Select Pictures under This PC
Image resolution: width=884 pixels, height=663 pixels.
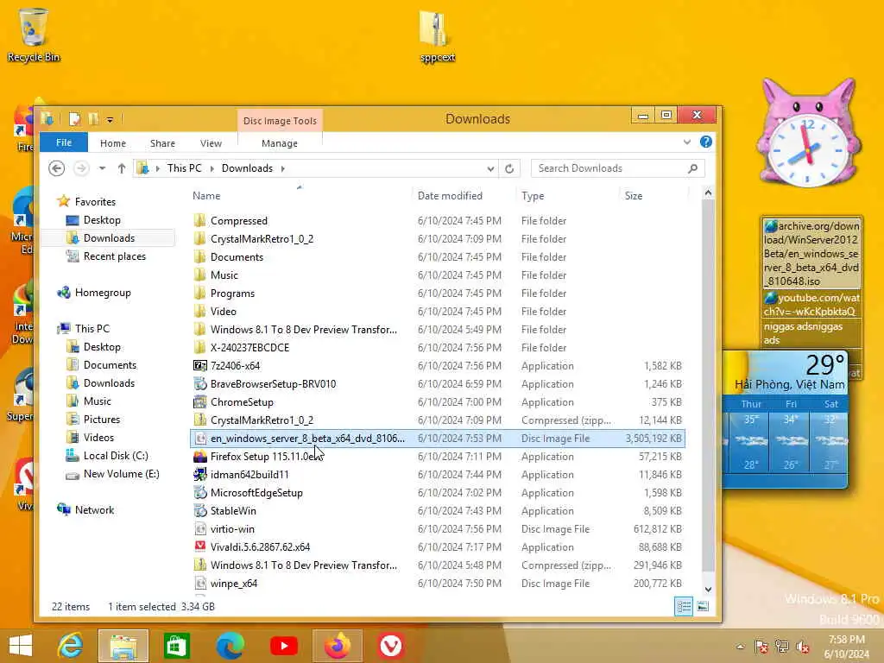(x=102, y=420)
